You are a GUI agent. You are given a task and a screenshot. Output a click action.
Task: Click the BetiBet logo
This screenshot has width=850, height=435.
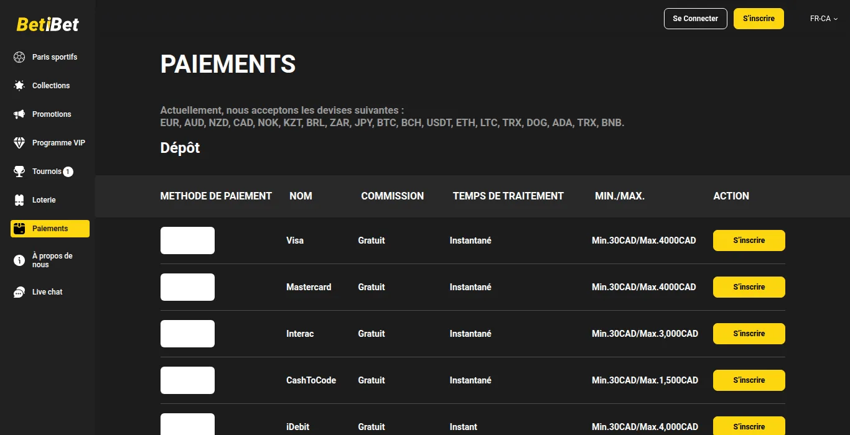(x=48, y=24)
